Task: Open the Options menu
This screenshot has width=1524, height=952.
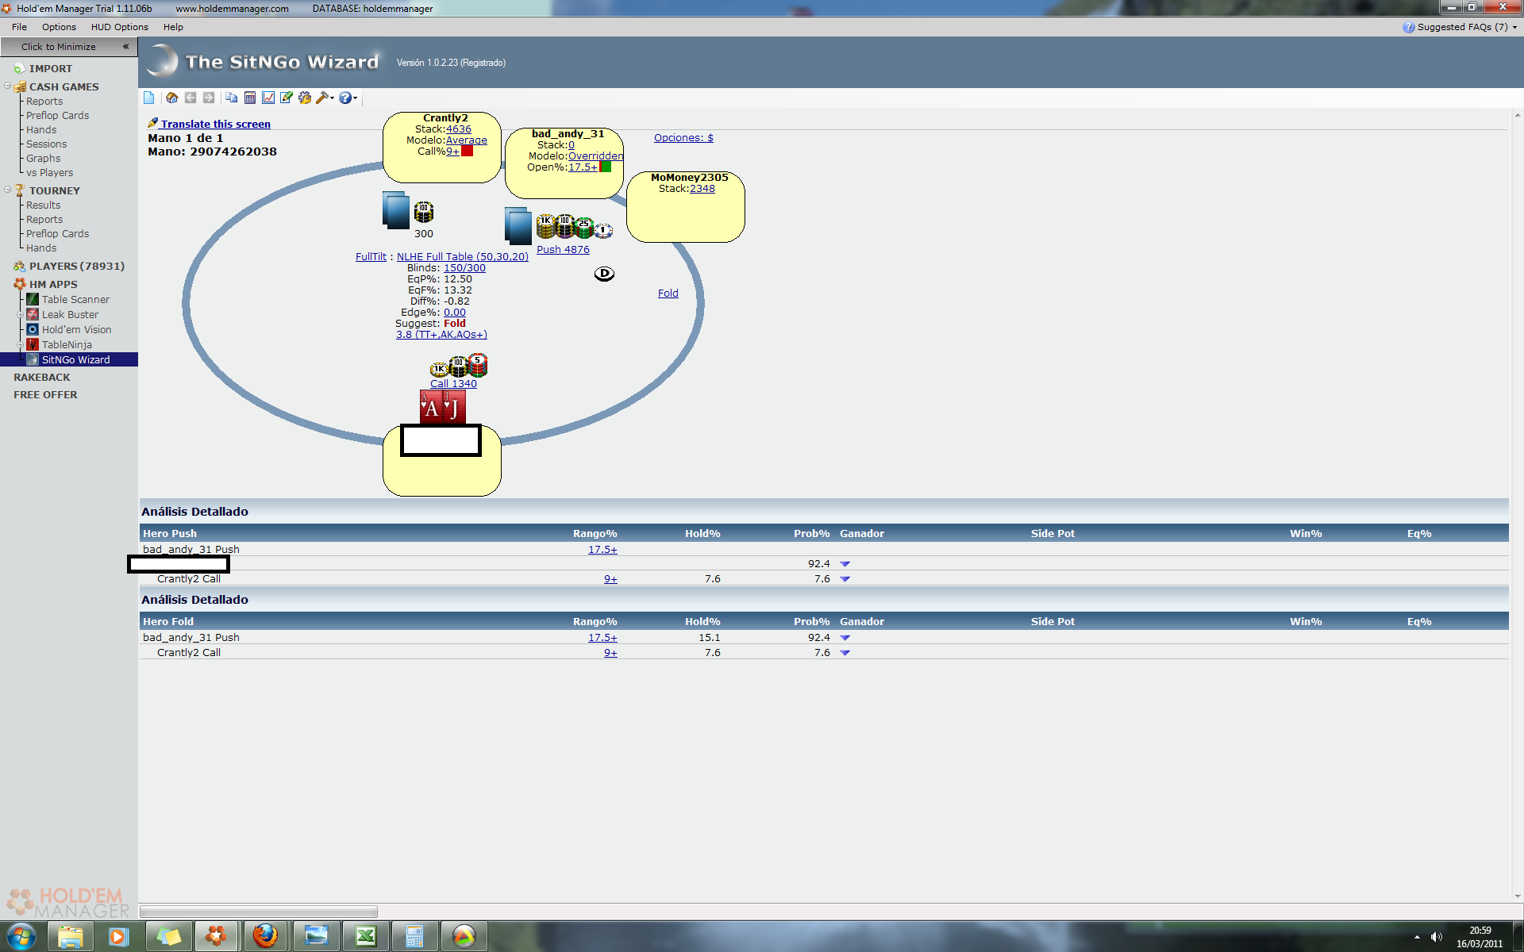Action: point(59,27)
